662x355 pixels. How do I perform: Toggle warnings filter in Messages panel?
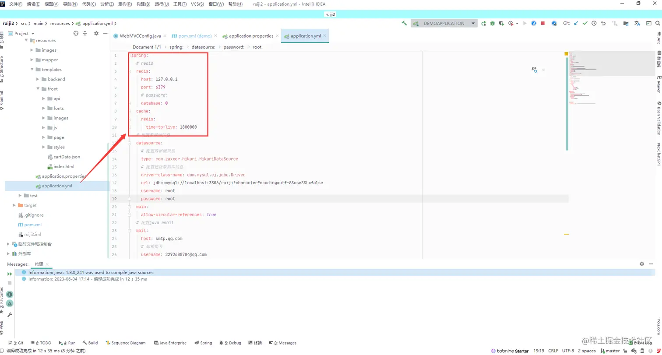coord(10,303)
